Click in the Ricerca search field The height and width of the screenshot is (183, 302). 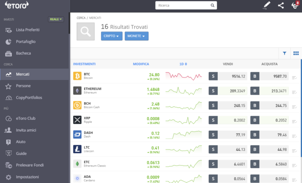(x=186, y=5)
